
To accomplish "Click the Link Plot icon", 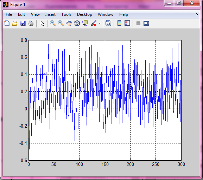I will point(108,24).
